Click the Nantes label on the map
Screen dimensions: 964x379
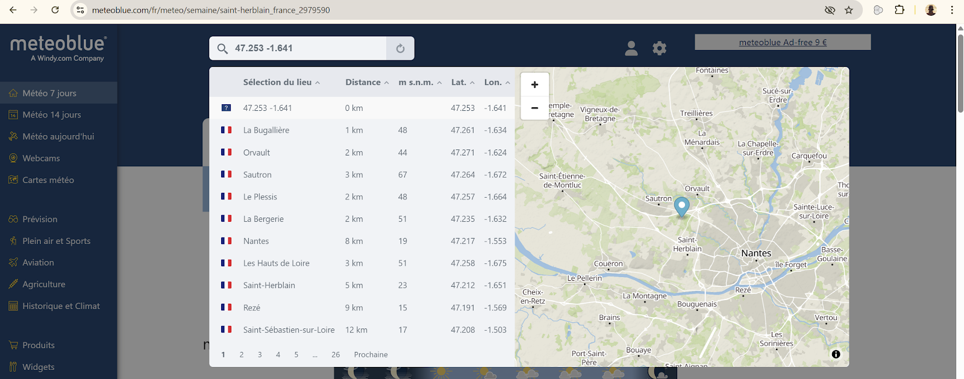tap(756, 254)
